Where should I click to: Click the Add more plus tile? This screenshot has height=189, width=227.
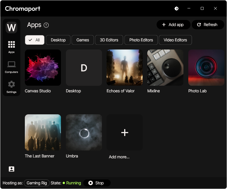124,132
